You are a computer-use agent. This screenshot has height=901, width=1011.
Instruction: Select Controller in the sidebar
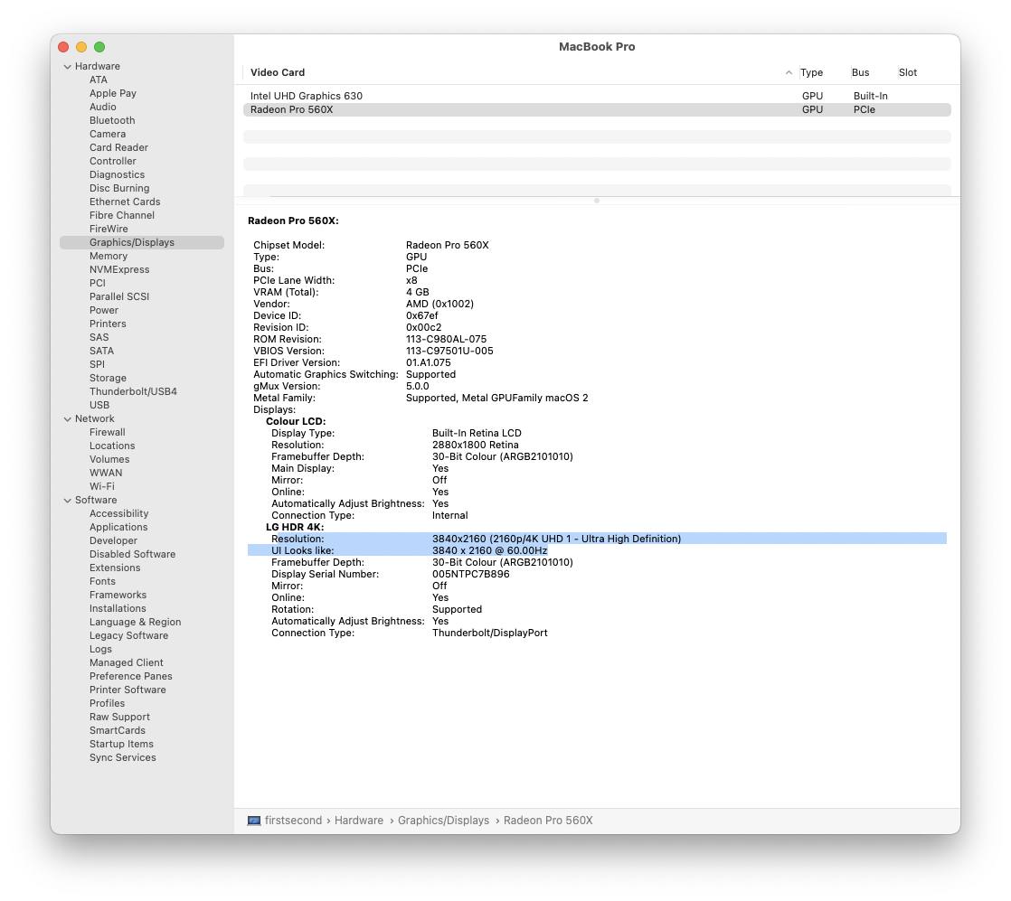click(x=113, y=161)
